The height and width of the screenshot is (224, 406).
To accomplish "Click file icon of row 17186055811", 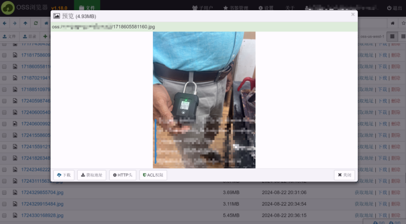I will 15,67.
